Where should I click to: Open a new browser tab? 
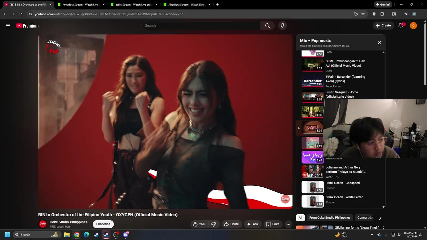[x=218, y=5]
